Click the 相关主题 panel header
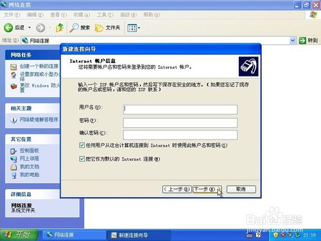Image resolution: width=321 pixels, height=241 pixels. point(33,109)
